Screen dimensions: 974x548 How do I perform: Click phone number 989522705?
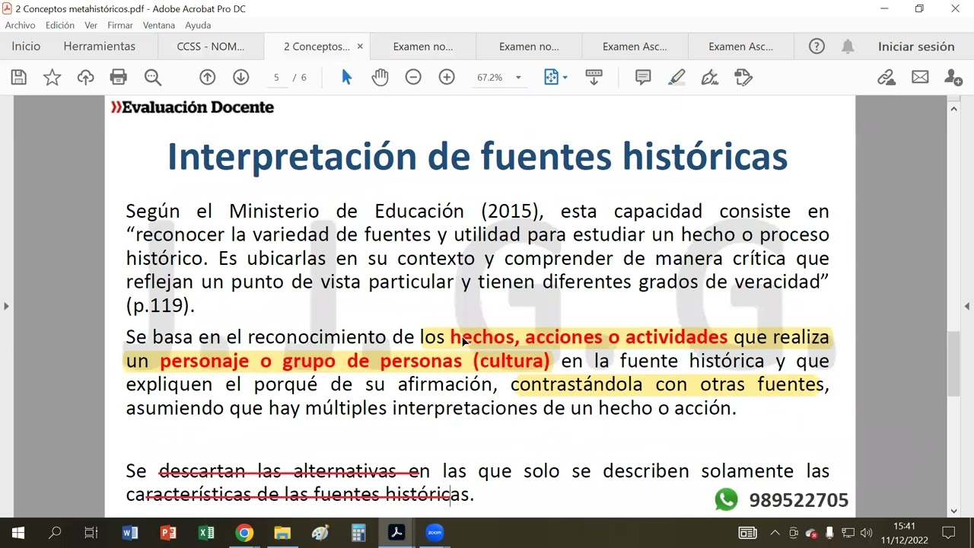pos(798,500)
